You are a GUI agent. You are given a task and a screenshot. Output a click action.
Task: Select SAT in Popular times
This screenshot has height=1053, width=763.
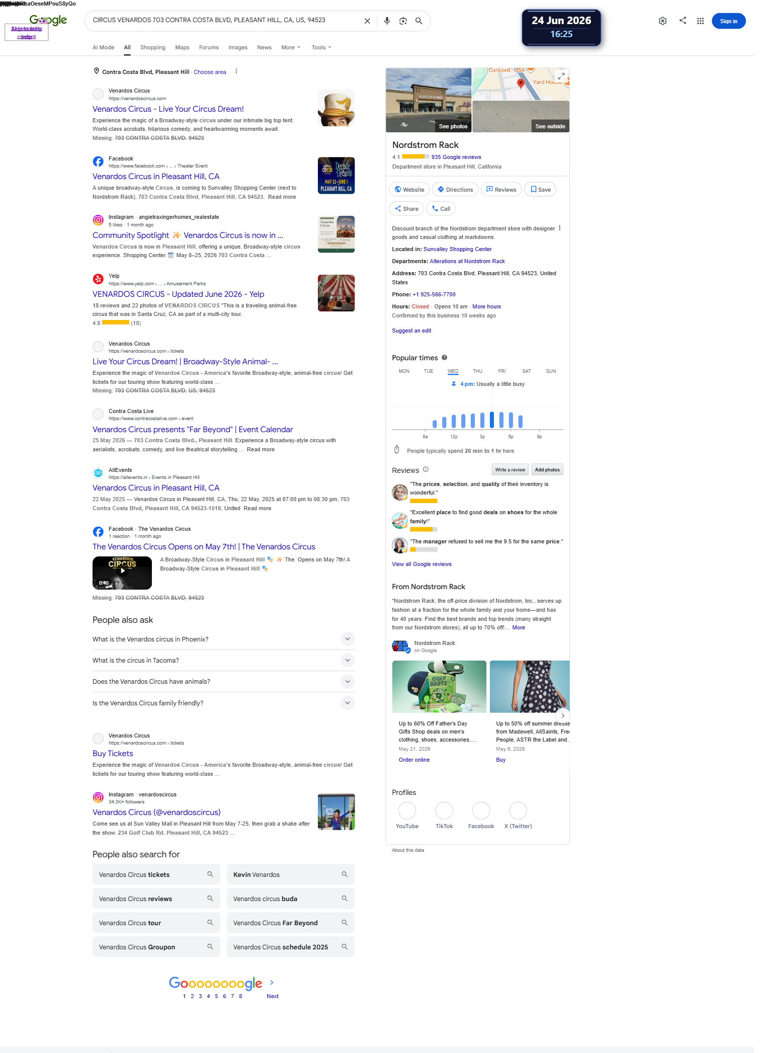[x=527, y=371]
